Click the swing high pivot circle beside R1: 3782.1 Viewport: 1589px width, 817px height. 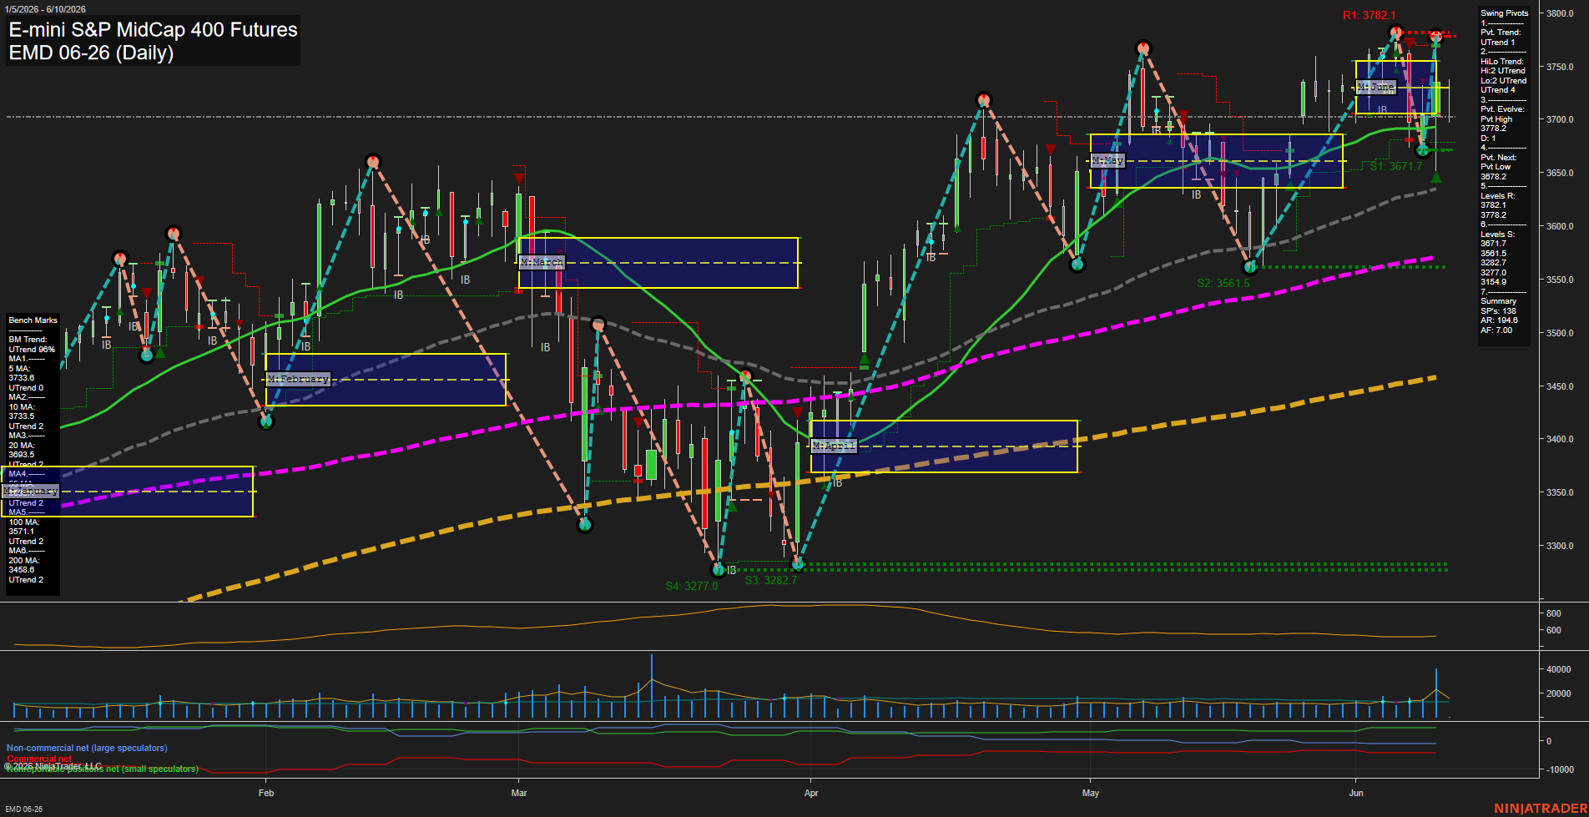tap(1396, 33)
